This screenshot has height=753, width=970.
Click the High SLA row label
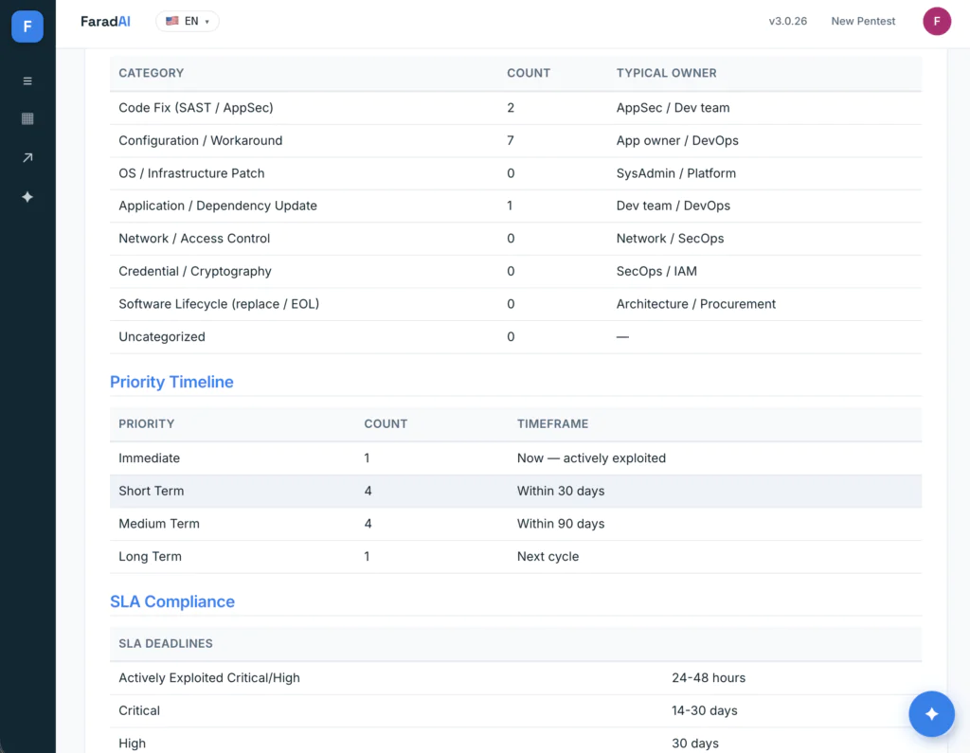coord(132,744)
